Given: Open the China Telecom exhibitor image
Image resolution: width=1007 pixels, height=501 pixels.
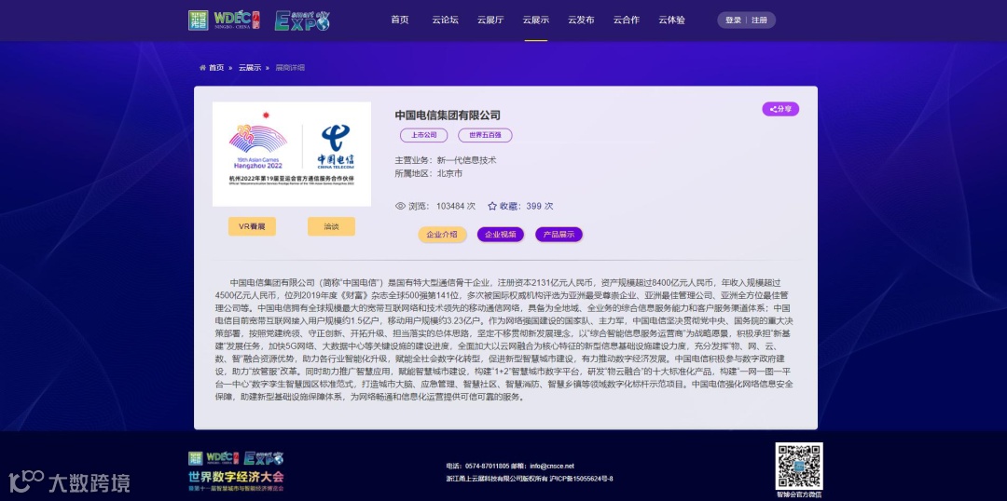Looking at the screenshot, I should tap(292, 154).
